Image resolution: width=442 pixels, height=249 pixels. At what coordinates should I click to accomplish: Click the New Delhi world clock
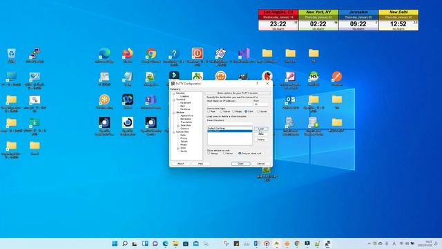pyautogui.click(x=398, y=20)
